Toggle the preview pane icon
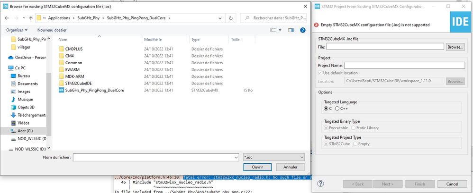473x193 pixels. tap(291, 30)
